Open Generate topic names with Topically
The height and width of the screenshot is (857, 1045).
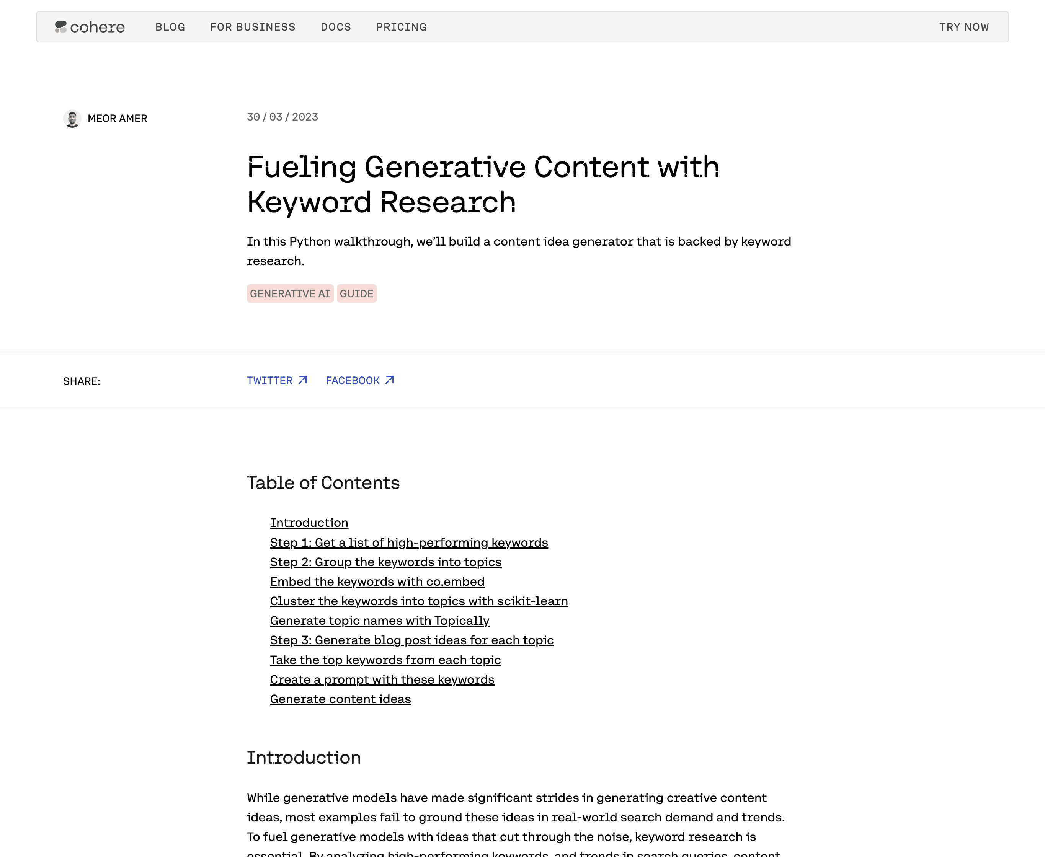[x=380, y=621]
